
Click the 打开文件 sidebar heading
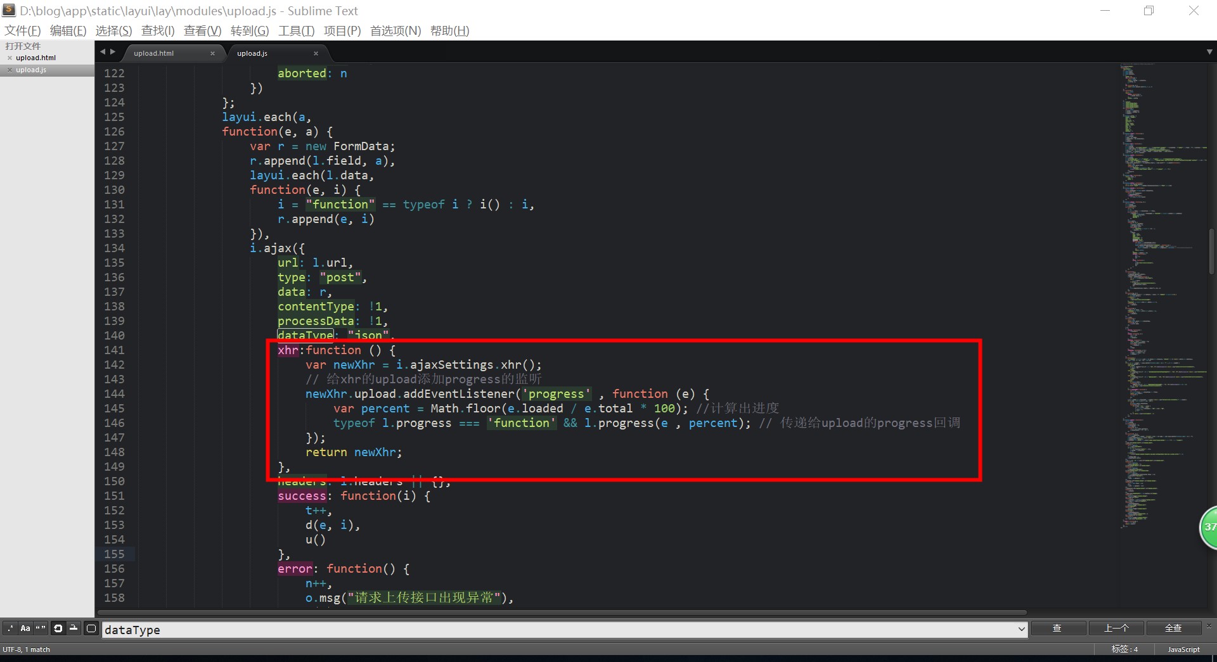(x=23, y=46)
